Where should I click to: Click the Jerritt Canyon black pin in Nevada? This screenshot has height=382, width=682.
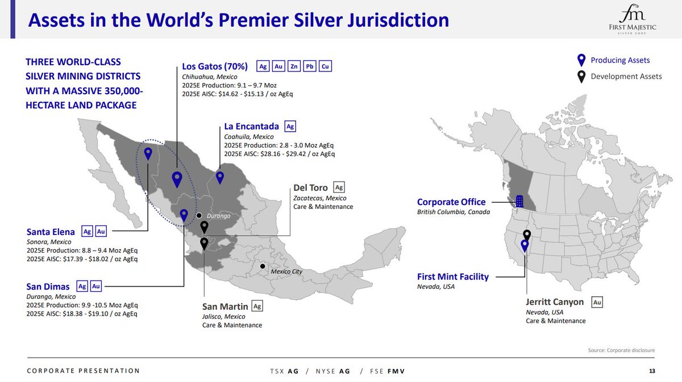coord(527,236)
